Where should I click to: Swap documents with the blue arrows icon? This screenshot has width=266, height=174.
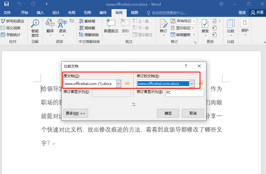pyautogui.click(x=134, y=104)
